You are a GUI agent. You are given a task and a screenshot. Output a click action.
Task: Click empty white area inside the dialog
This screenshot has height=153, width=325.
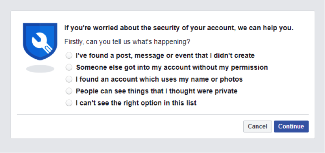[x=125, y=126]
